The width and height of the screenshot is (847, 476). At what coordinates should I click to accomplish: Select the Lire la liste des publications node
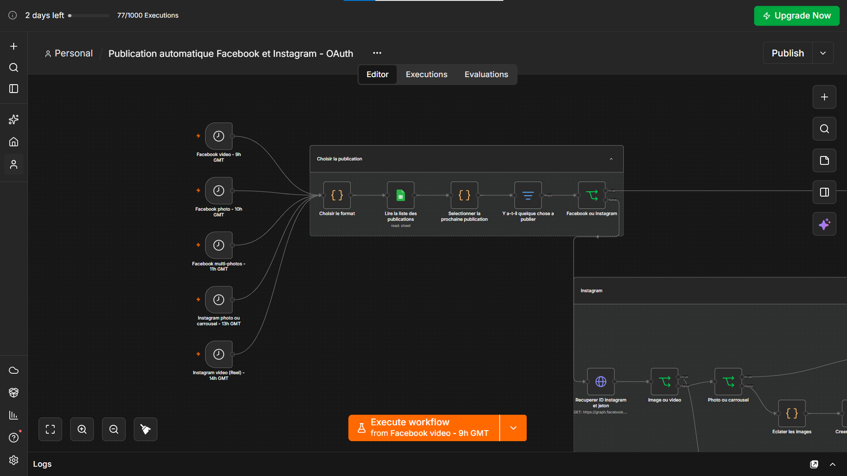pos(401,195)
